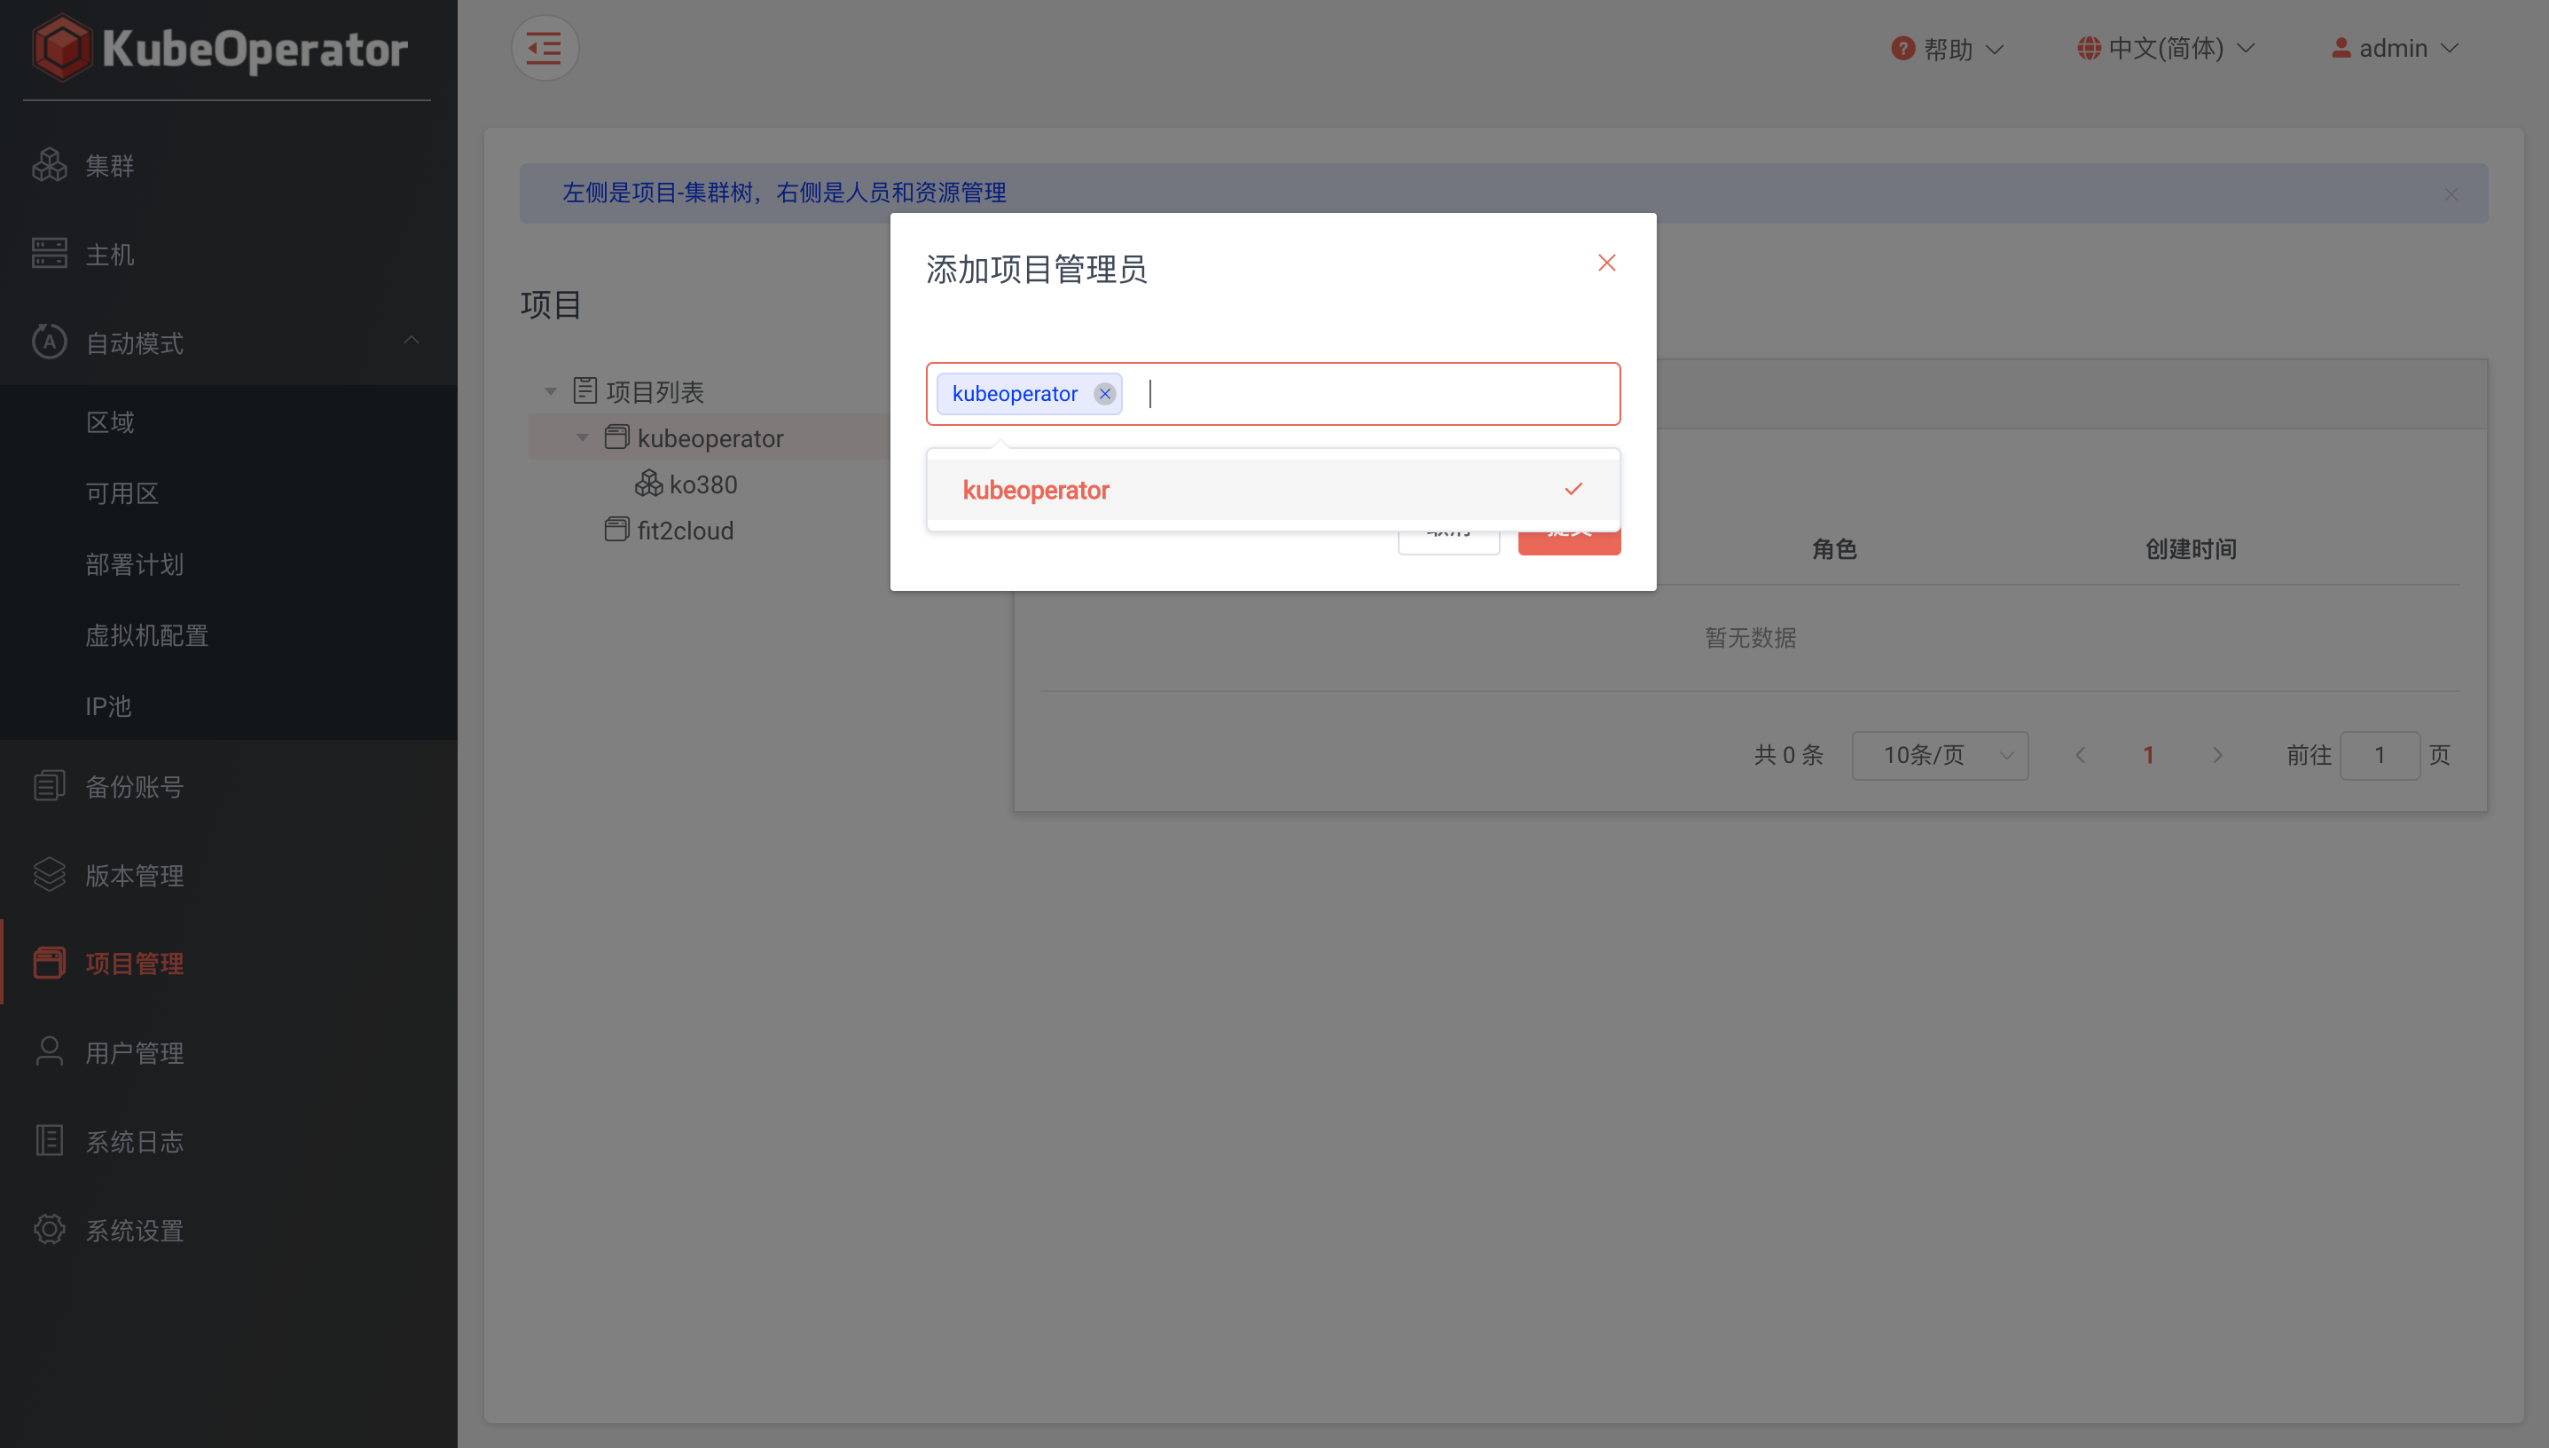Open the IP pool menu item
The width and height of the screenshot is (2549, 1448).
pyautogui.click(x=108, y=706)
